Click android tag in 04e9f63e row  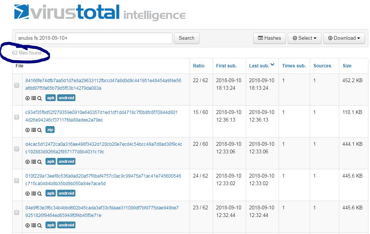pos(66,225)
